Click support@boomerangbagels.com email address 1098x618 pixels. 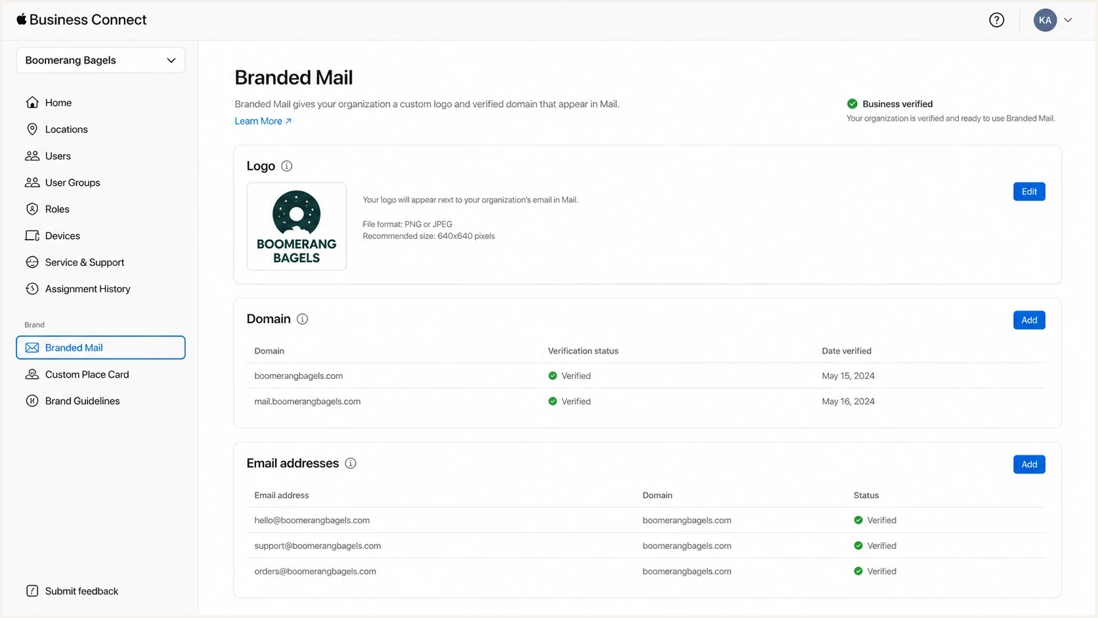317,546
